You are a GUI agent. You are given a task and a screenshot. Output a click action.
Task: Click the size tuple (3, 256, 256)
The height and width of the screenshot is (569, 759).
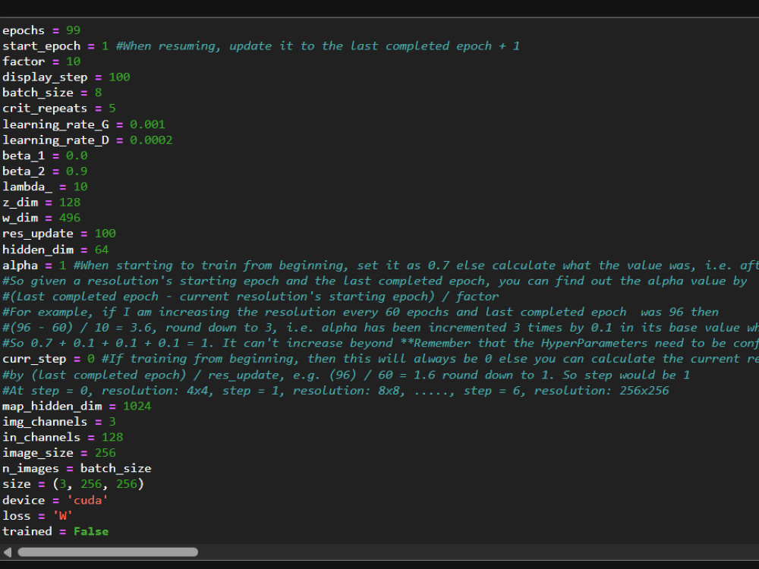point(98,484)
